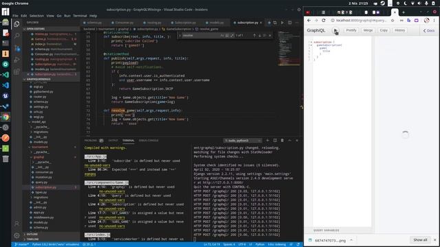This screenshot has width=440, height=247.
Task: Open the Terminal menu
Action: 80,16
